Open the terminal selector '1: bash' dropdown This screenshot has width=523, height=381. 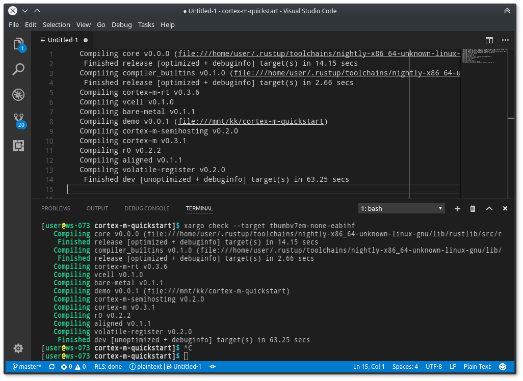(x=402, y=208)
